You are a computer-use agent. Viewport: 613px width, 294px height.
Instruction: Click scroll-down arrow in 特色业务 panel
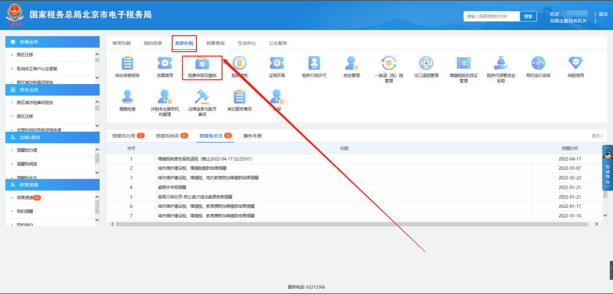click(x=98, y=125)
